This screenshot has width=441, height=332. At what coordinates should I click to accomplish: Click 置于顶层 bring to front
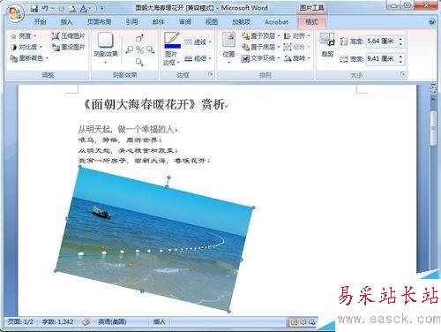[x=260, y=36]
